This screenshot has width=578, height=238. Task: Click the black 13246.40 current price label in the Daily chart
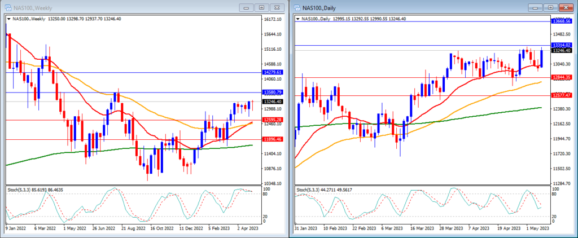tap(562, 50)
